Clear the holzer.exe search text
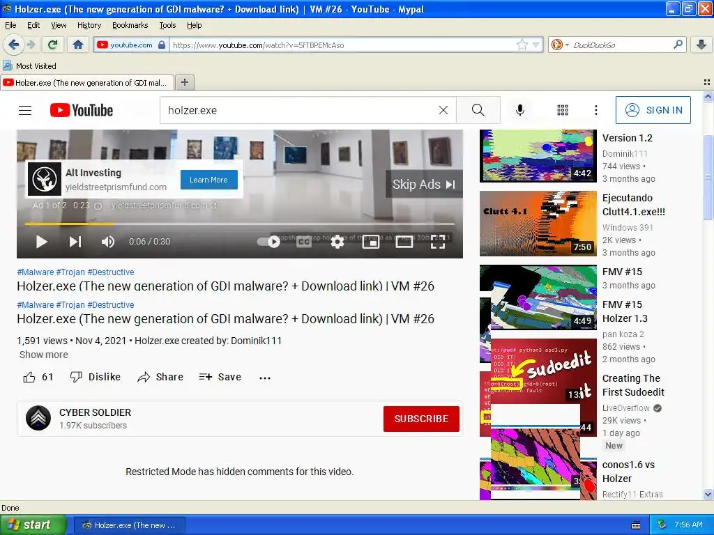This screenshot has height=535, width=714. click(x=443, y=110)
